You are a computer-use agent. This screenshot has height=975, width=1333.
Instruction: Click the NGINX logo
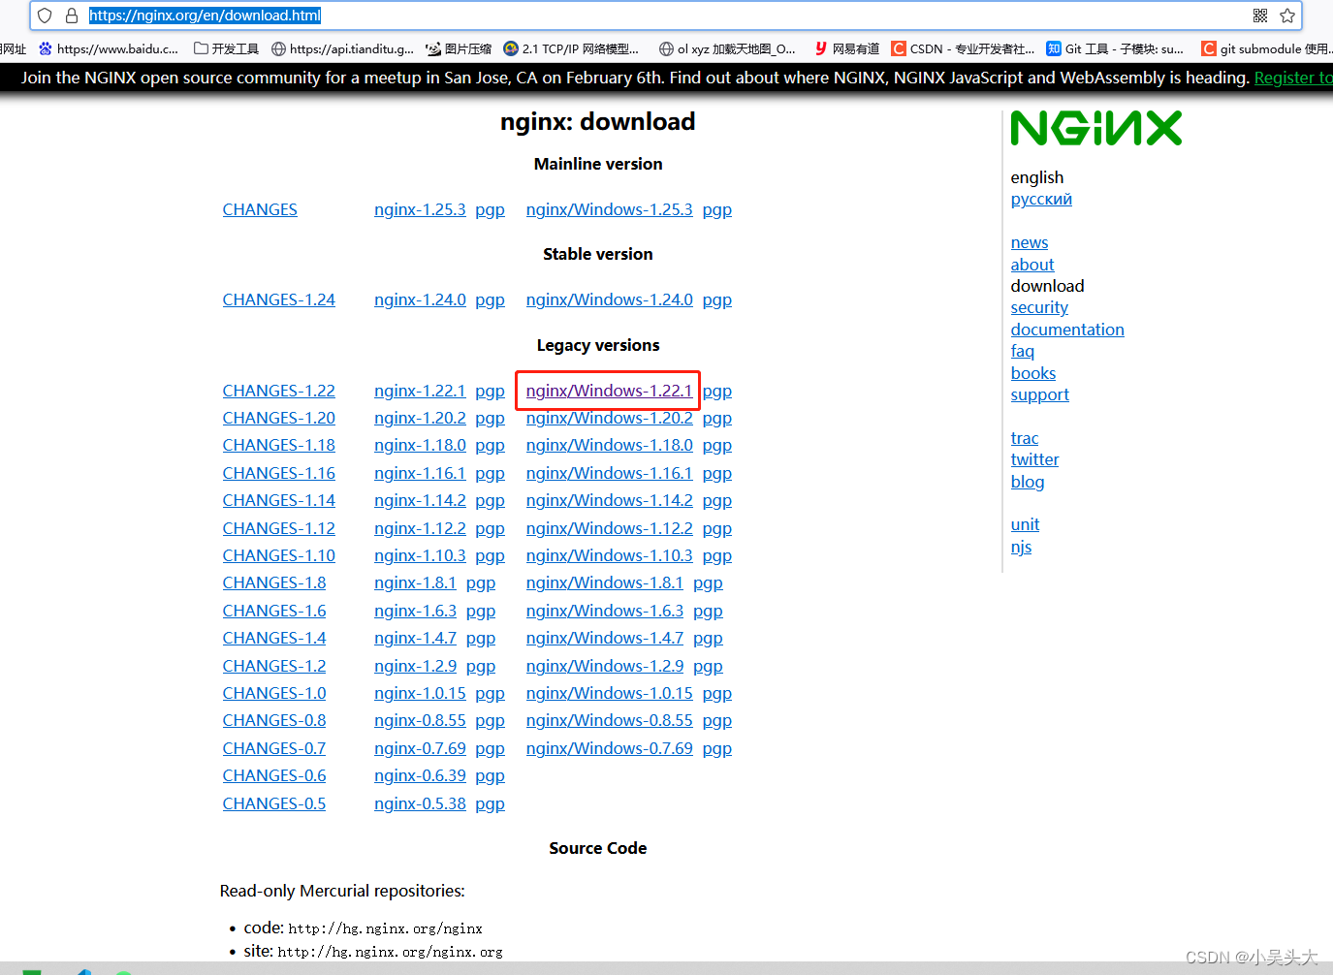[x=1096, y=128]
